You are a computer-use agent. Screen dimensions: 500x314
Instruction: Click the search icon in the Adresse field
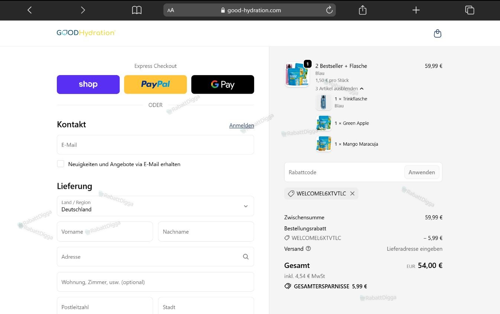click(246, 257)
